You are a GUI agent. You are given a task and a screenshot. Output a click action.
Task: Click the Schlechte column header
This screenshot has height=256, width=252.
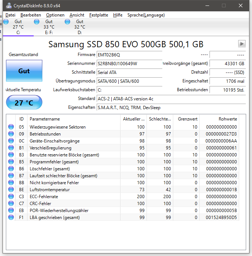[160, 119]
